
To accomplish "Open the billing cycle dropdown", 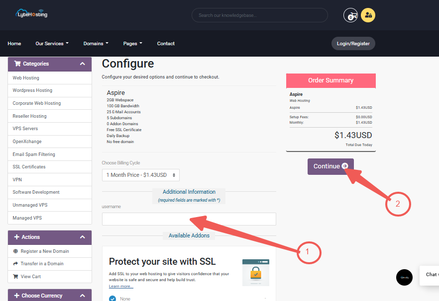I will click(140, 175).
